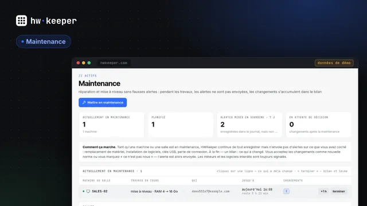Click the monitor icon beside SALES-02
Screen dimensions: 367x206
coord(88,191)
